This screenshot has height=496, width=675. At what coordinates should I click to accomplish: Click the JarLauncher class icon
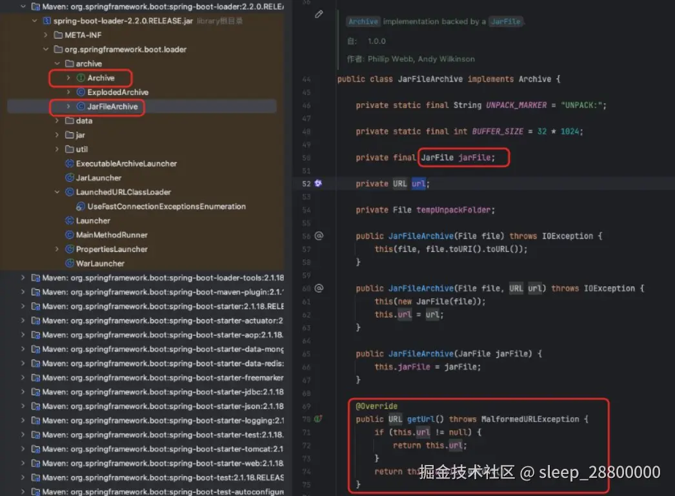click(69, 178)
